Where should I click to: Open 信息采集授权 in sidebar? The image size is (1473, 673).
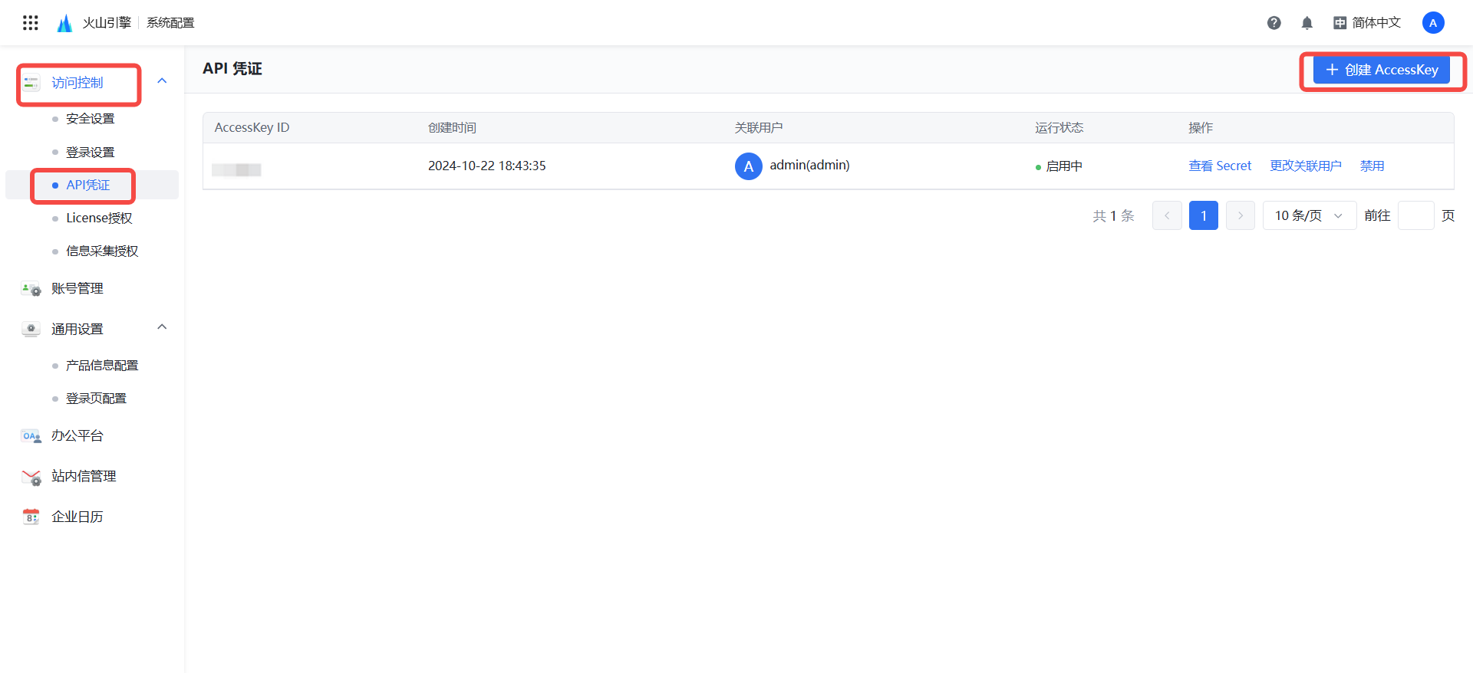click(102, 251)
